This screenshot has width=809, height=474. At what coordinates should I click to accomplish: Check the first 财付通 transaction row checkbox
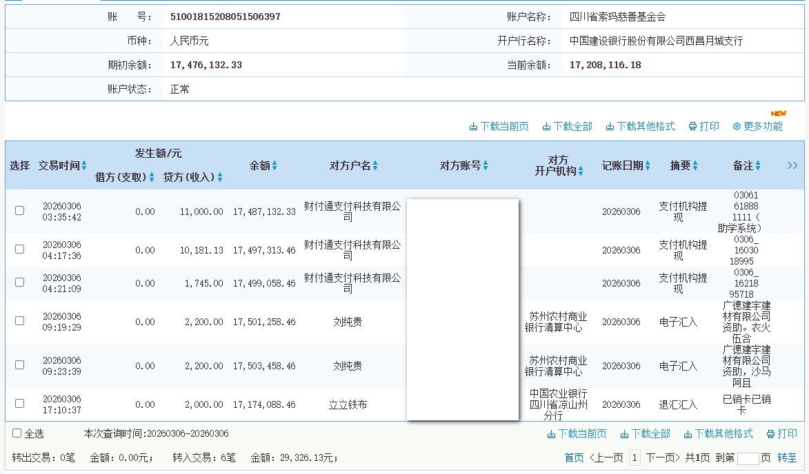(19, 211)
